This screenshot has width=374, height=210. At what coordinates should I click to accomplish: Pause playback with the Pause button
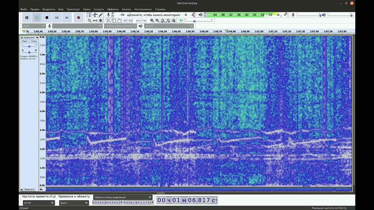click(x=27, y=17)
